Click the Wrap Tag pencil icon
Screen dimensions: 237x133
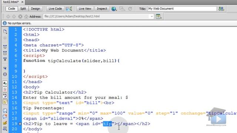5,123
